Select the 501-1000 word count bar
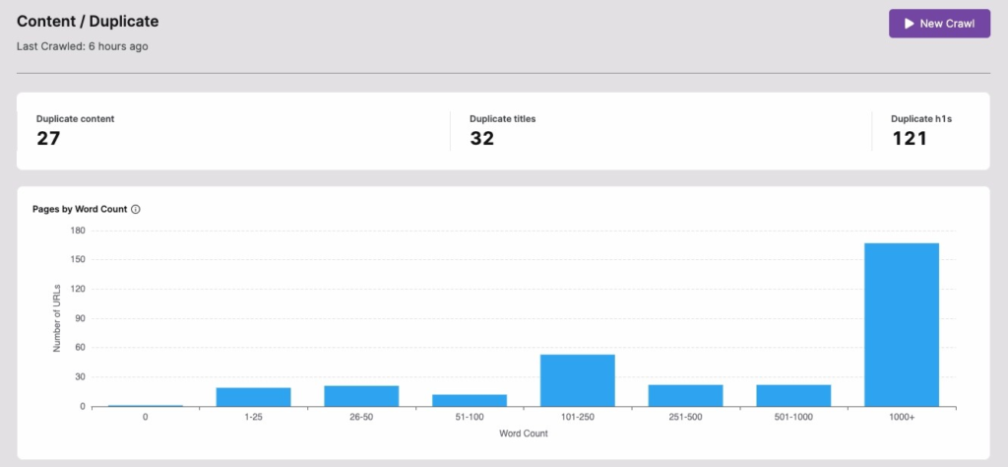This screenshot has width=1008, height=467. 793,395
